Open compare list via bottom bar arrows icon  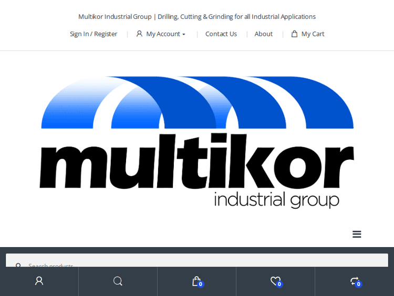356,281
